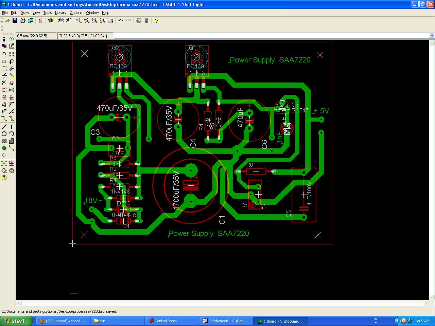435x326 pixels.
Task: Select the Delete X tool
Action: tap(4, 83)
